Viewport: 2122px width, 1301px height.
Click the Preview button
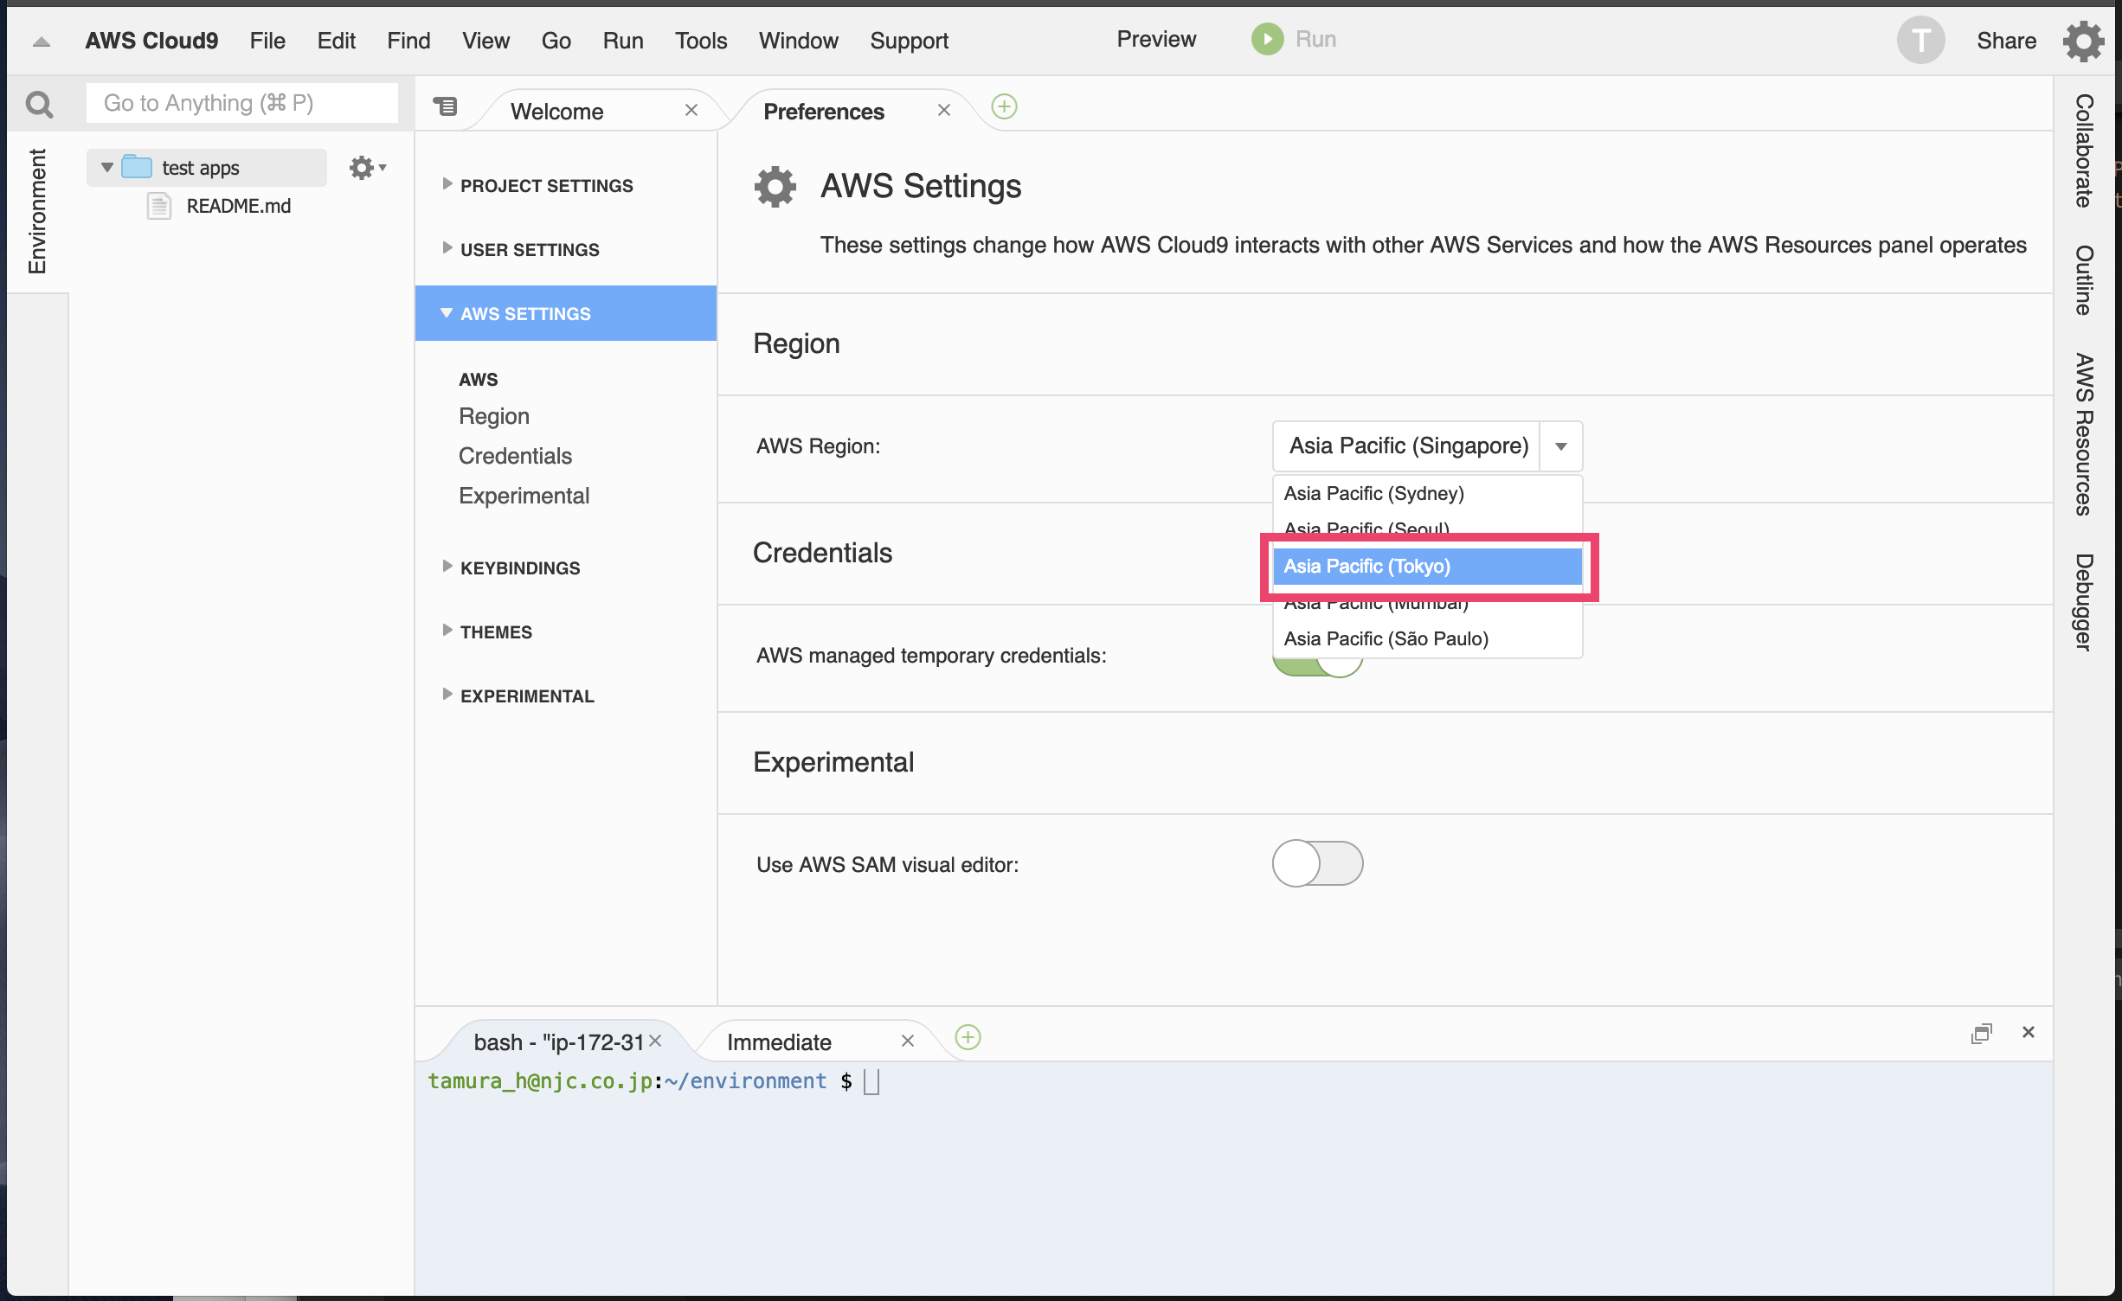click(x=1155, y=39)
